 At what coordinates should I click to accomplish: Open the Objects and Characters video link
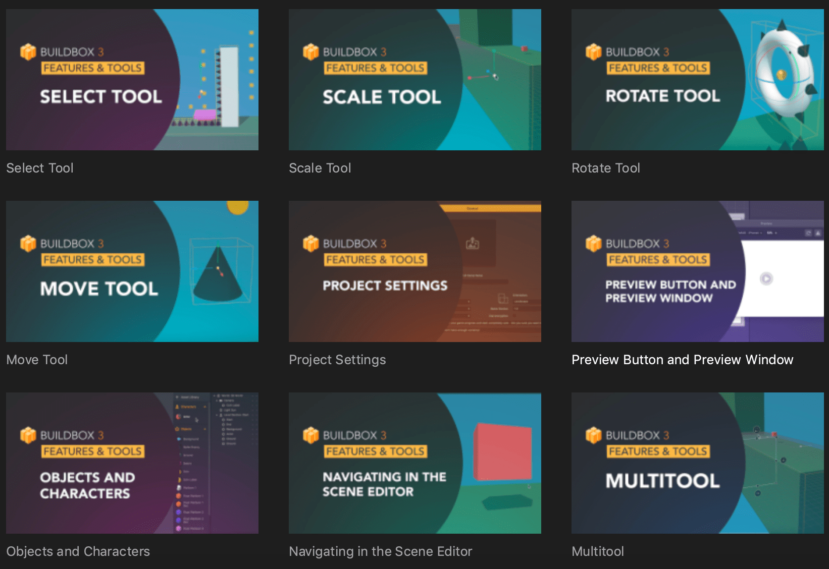pyautogui.click(x=78, y=551)
